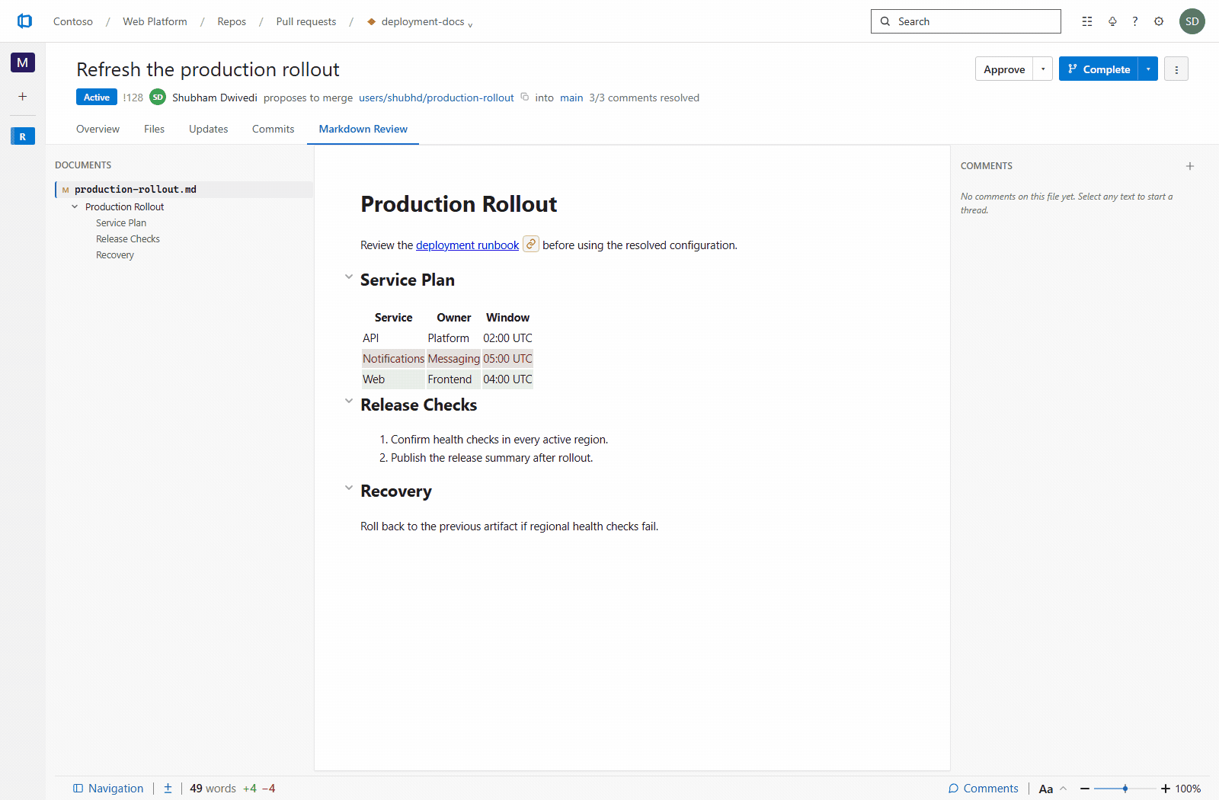Open the deployment-docs repository dropdown
This screenshot has height=800, width=1219.
pos(420,21)
